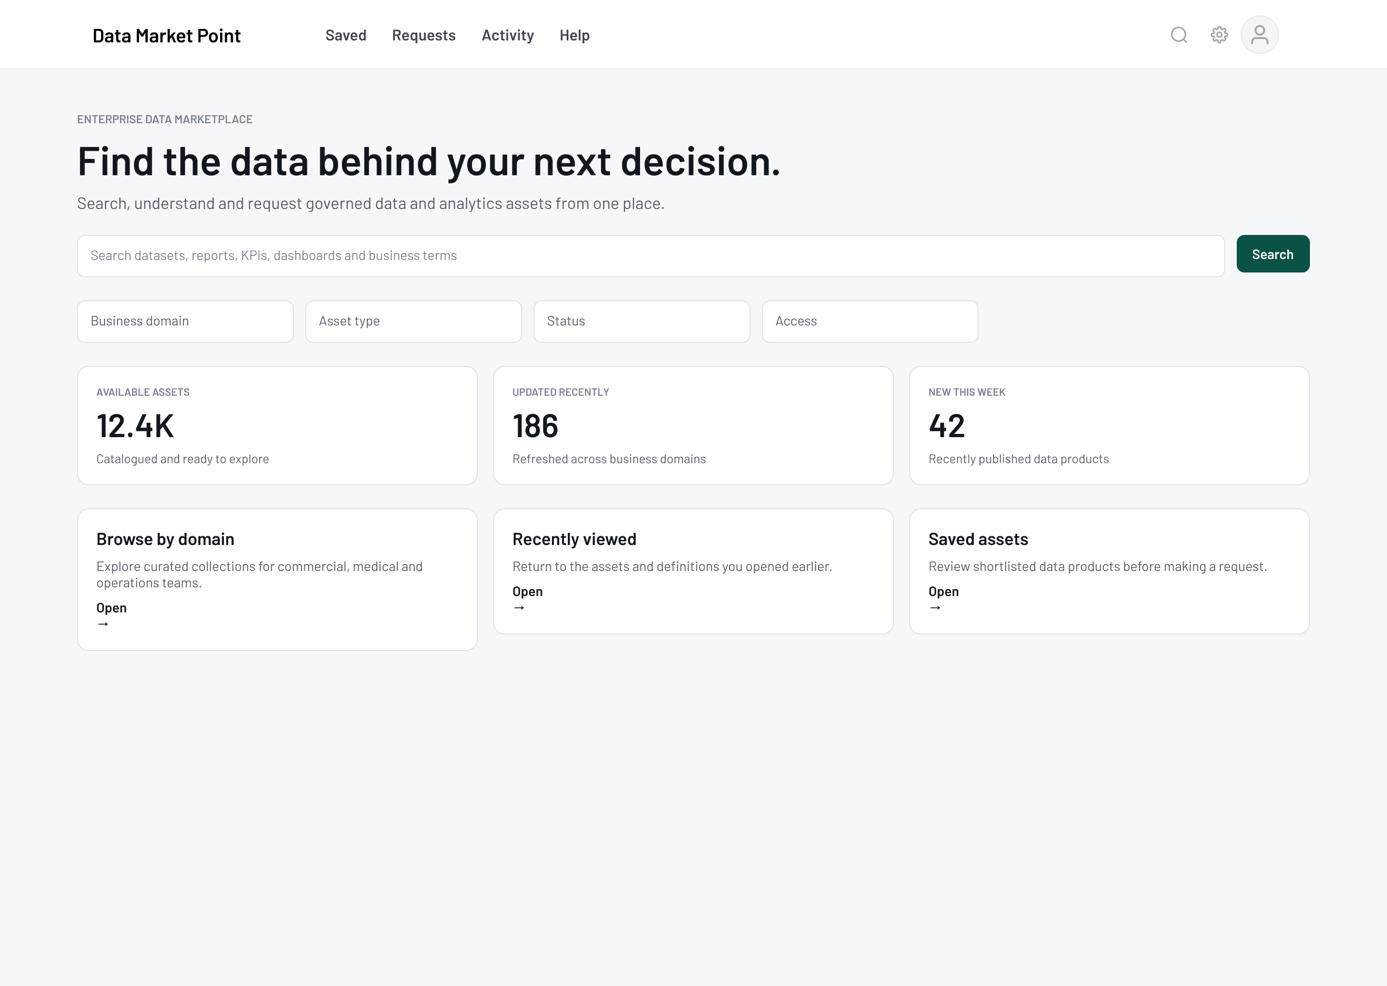Select the Available Assets 12.4K card
1387x986 pixels.
277,426
